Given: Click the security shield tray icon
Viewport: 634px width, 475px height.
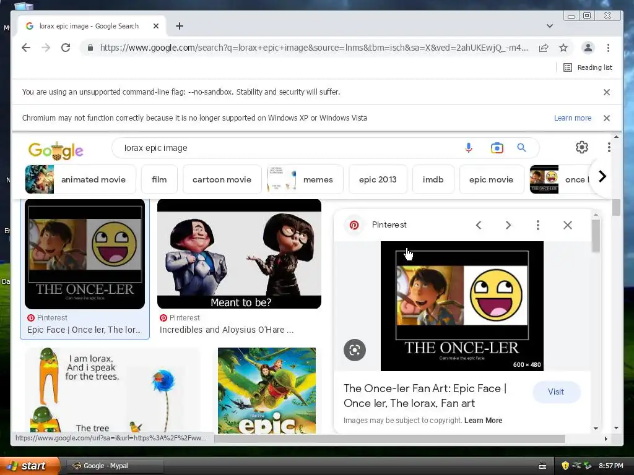Looking at the screenshot, I should 565,466.
